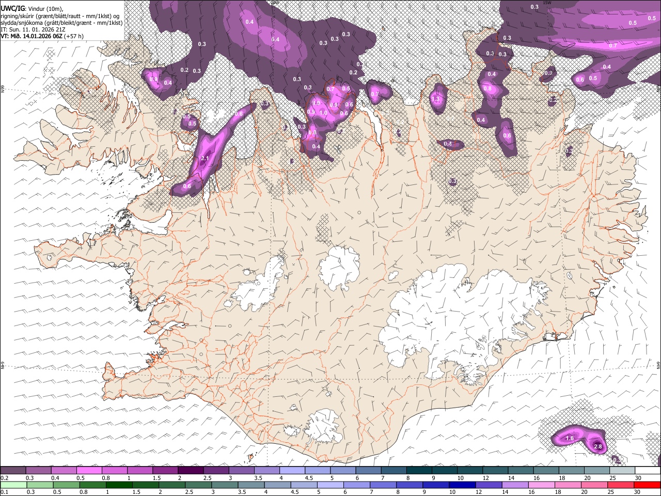661x496 pixels.
Task: Click the 2.8 precipitation value offshore southeast
Action: (x=598, y=447)
